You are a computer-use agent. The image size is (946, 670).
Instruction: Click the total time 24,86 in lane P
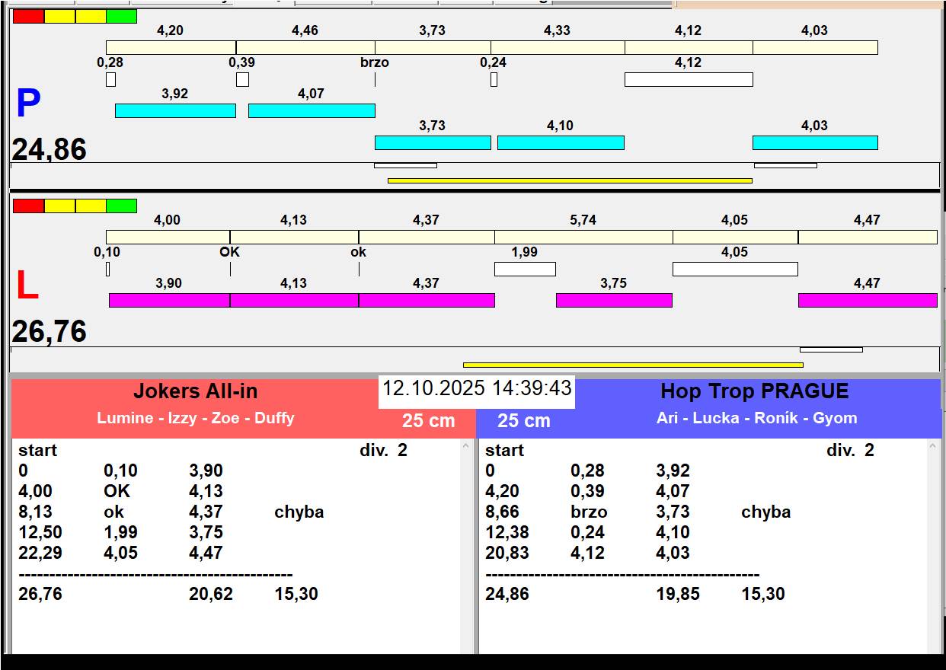(49, 149)
